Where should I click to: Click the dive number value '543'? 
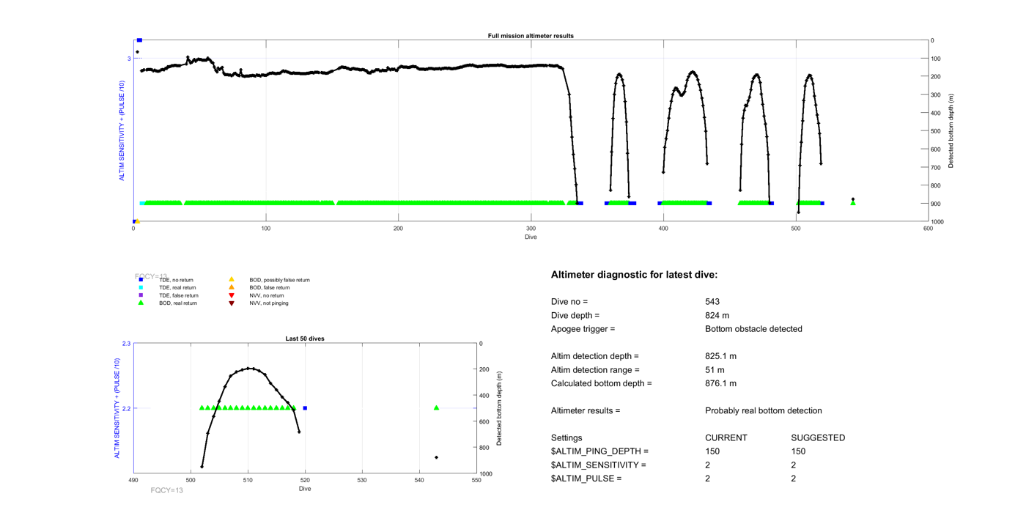click(x=712, y=302)
